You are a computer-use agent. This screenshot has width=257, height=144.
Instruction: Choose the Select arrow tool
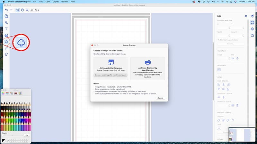18,10
